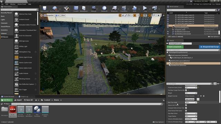Open the viewport options dropdown arrow

pos(41,15)
